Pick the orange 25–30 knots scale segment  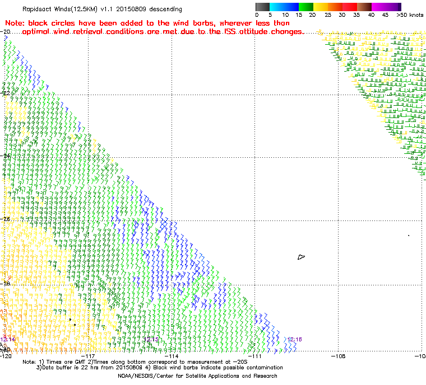(335, 7)
